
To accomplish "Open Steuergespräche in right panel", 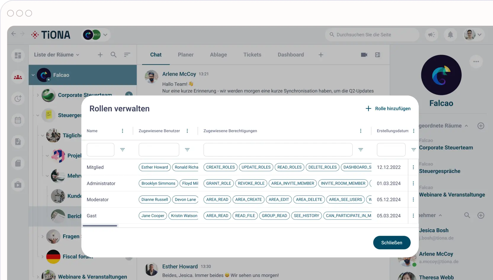I will [x=440, y=171].
